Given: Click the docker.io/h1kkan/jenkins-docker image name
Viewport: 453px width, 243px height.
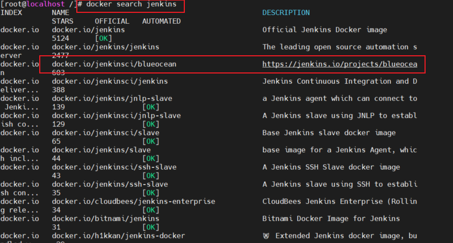Looking at the screenshot, I should 118,236.
